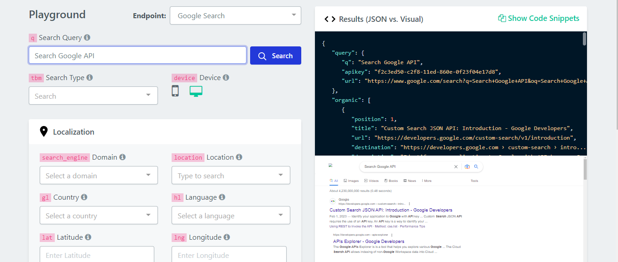
Task: Open APIs Explorer - Google Developers link
Action: tap(369, 241)
